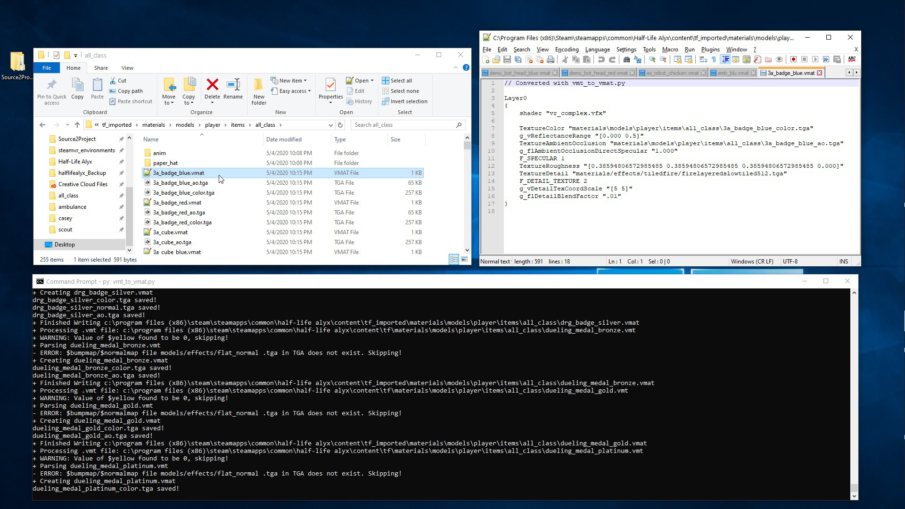Click the Start Recording macro icon

pos(793,59)
